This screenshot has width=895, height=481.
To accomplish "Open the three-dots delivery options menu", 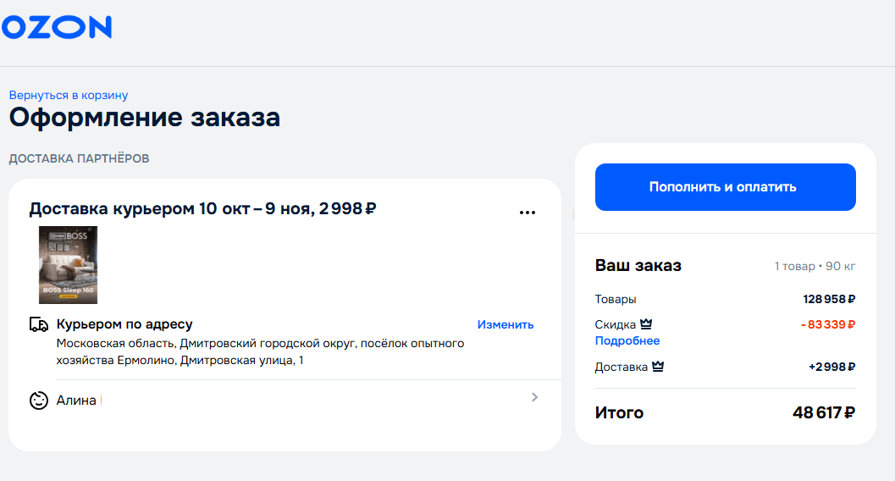I will (x=527, y=213).
